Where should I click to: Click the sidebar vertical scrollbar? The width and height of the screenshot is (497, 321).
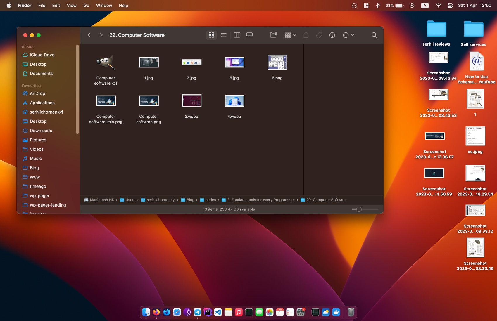coord(77,89)
